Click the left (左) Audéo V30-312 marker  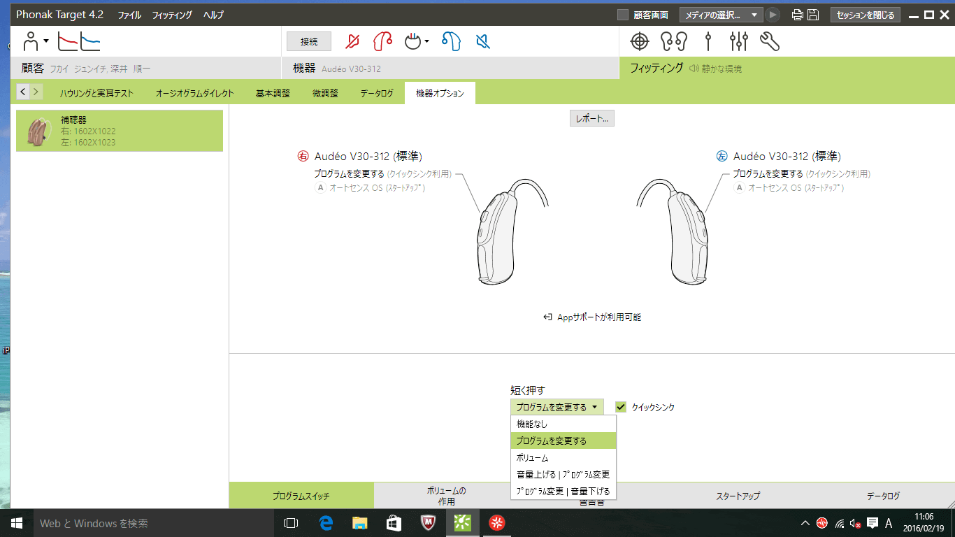722,156
